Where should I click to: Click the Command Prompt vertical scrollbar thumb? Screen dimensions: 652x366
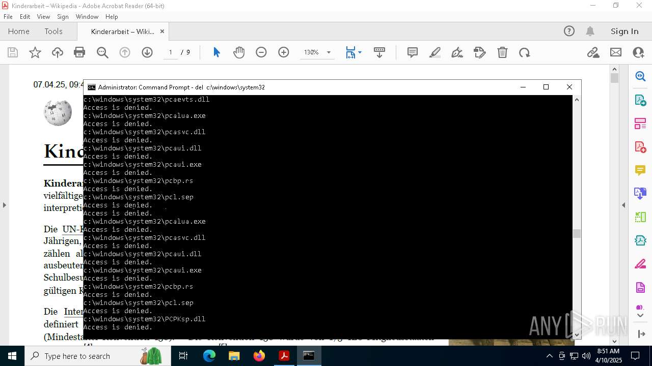pyautogui.click(x=577, y=233)
